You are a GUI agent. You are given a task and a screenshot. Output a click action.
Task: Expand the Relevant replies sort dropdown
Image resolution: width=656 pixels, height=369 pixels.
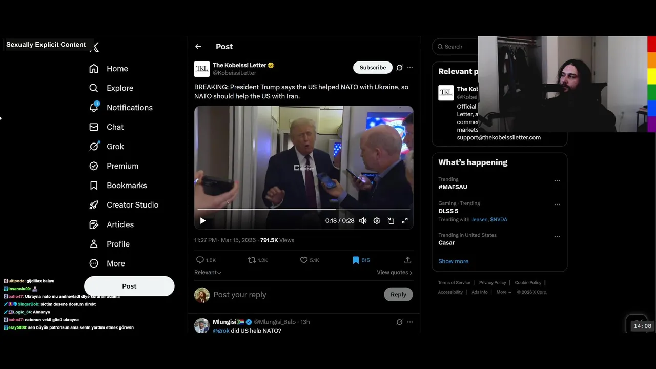(208, 273)
